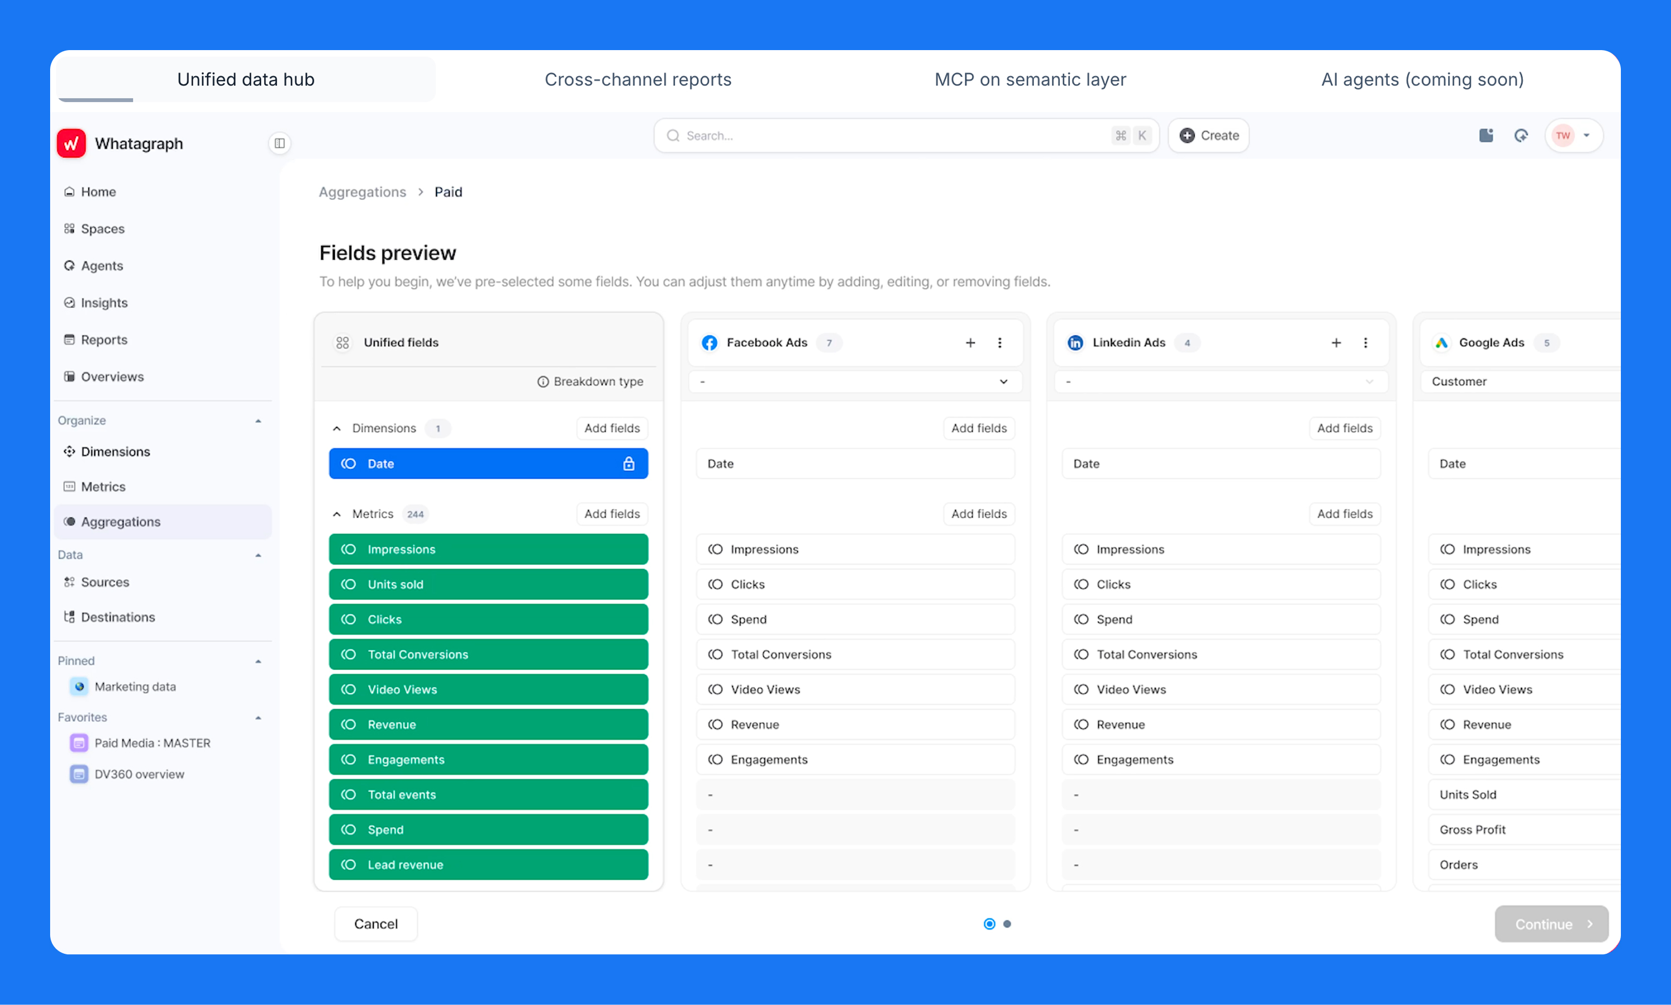Click the lock icon on Date field

tap(628, 464)
